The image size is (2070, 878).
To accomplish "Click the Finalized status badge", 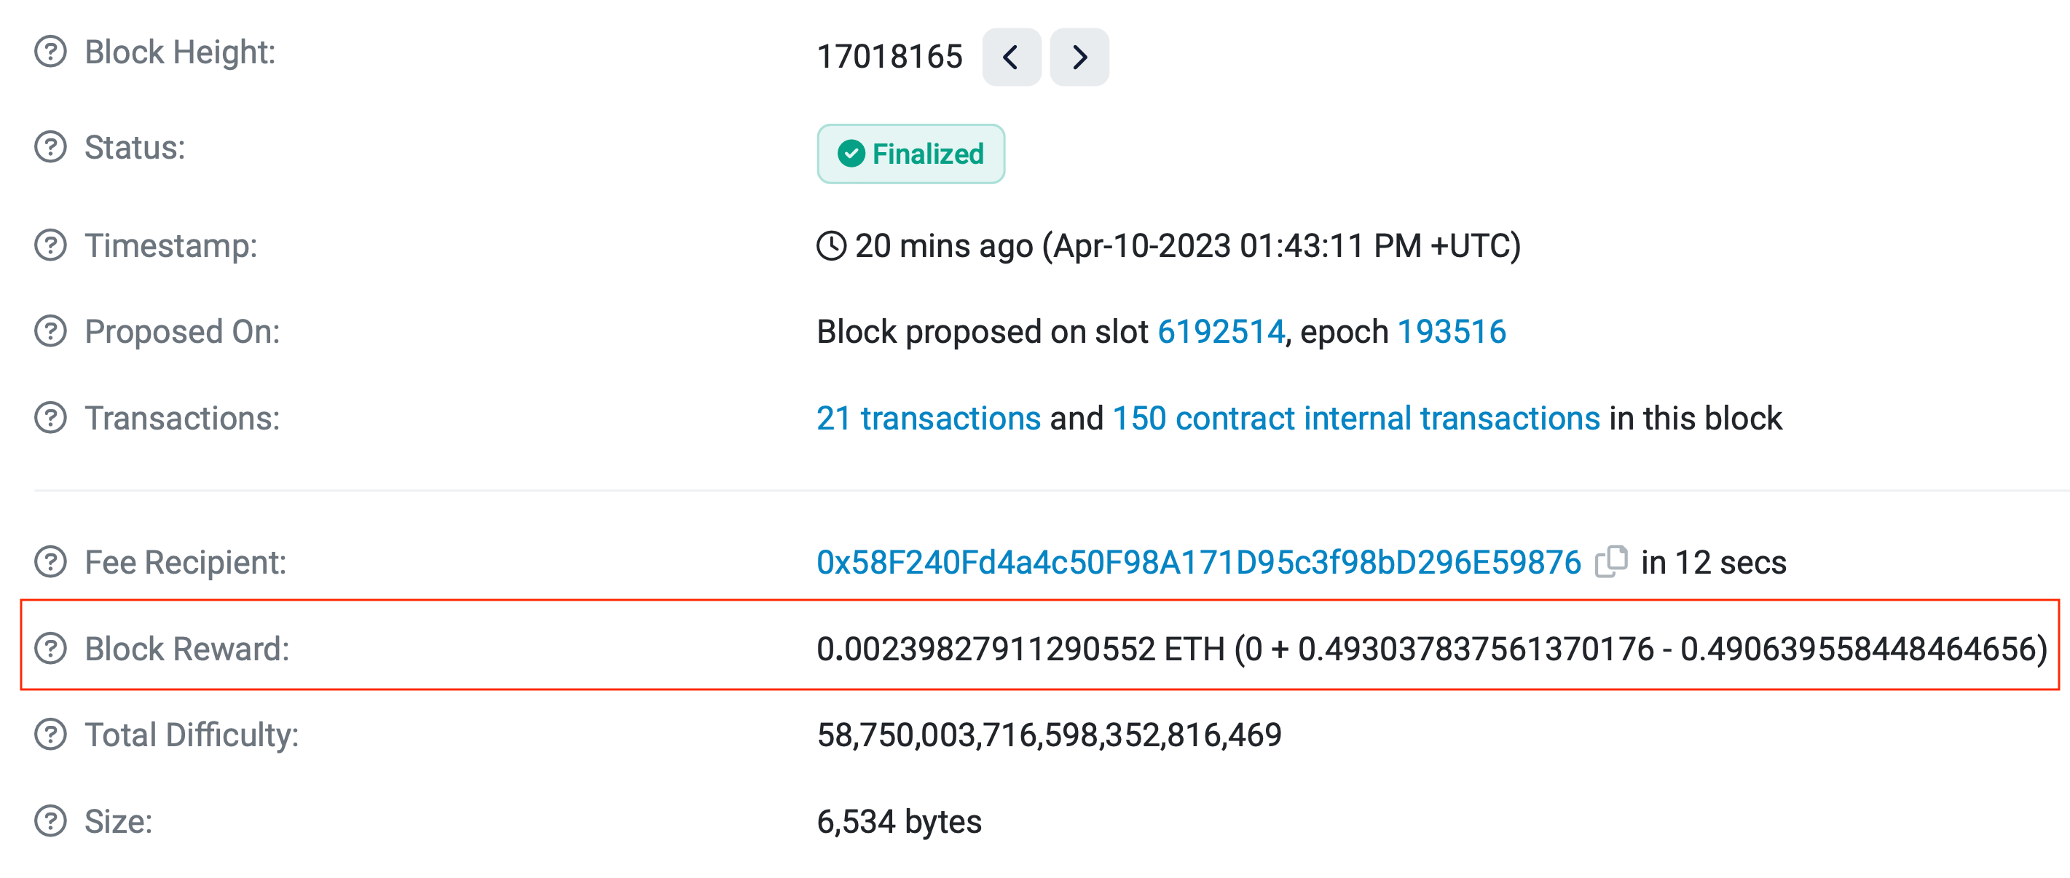I will pyautogui.click(x=910, y=154).
